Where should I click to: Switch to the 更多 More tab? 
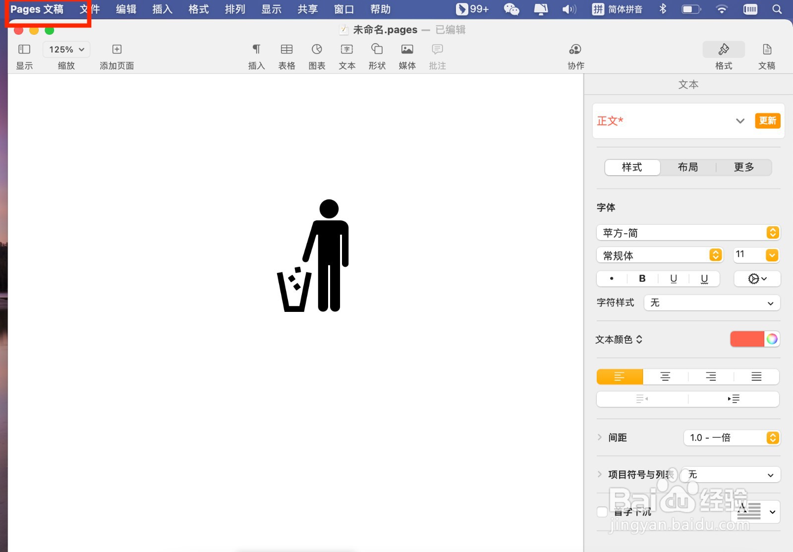(x=744, y=167)
